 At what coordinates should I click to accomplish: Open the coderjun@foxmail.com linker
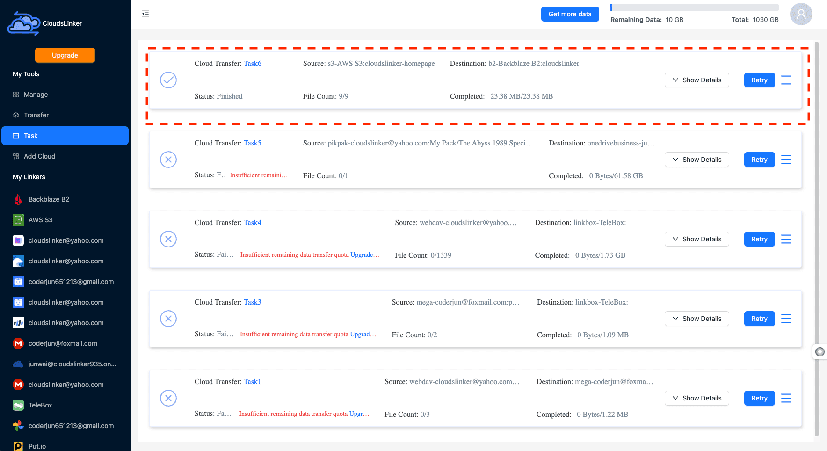pos(65,343)
